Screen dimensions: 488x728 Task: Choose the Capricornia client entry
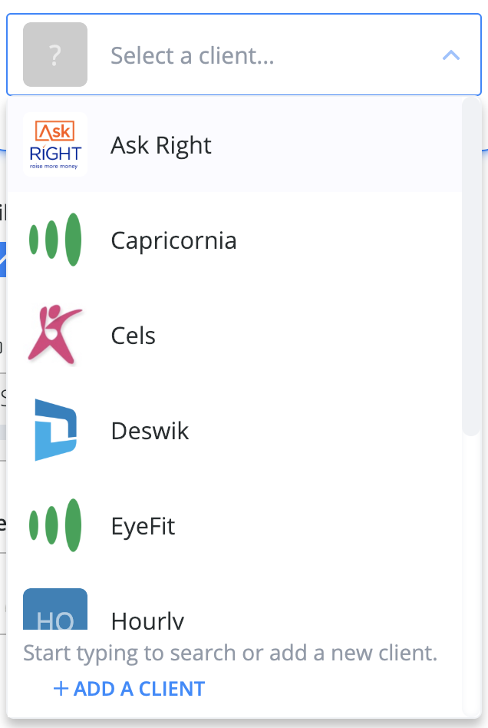tap(235, 240)
